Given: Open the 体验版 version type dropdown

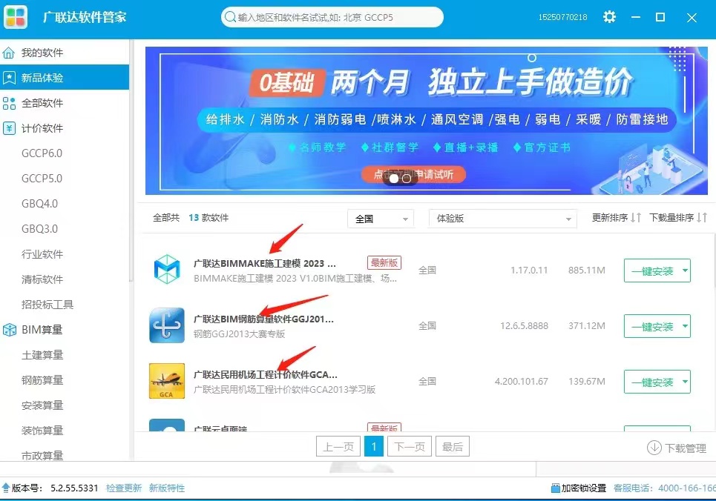Looking at the screenshot, I should 503,219.
